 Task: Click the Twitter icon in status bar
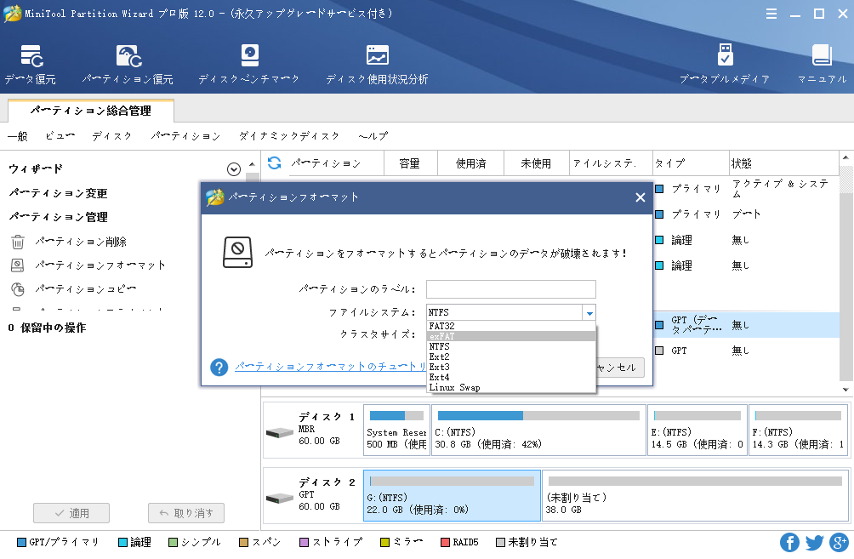coord(814,542)
